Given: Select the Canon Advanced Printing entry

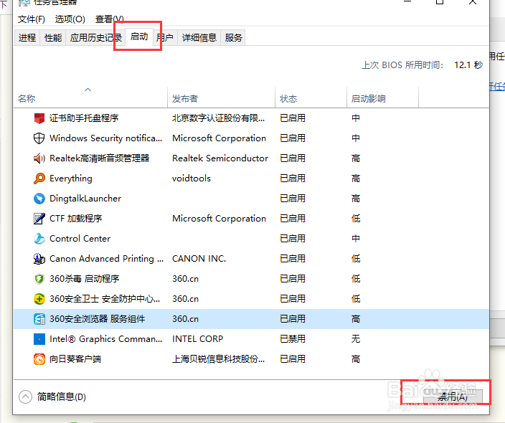Looking at the screenshot, I should 107,259.
